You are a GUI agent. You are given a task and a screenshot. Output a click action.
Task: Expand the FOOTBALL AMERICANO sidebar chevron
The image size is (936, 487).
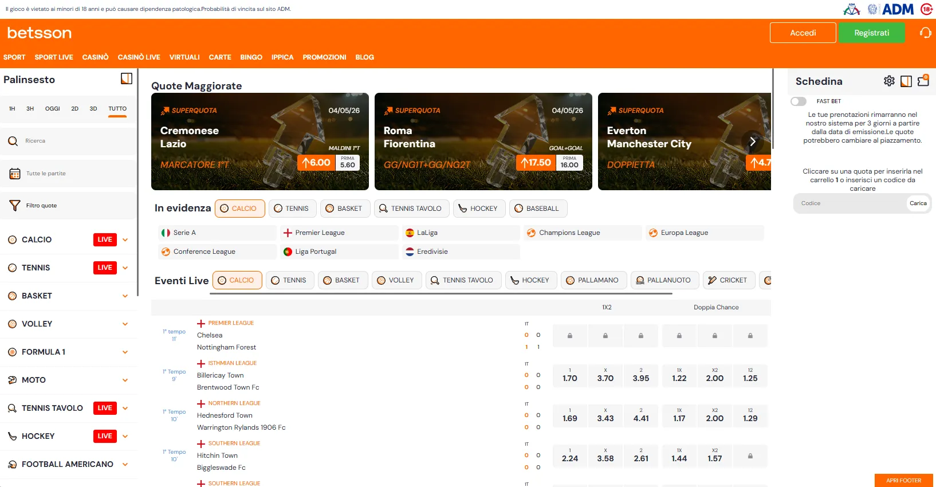point(125,464)
